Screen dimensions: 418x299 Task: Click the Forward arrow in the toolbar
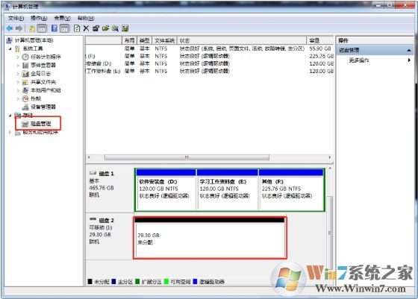19,28
